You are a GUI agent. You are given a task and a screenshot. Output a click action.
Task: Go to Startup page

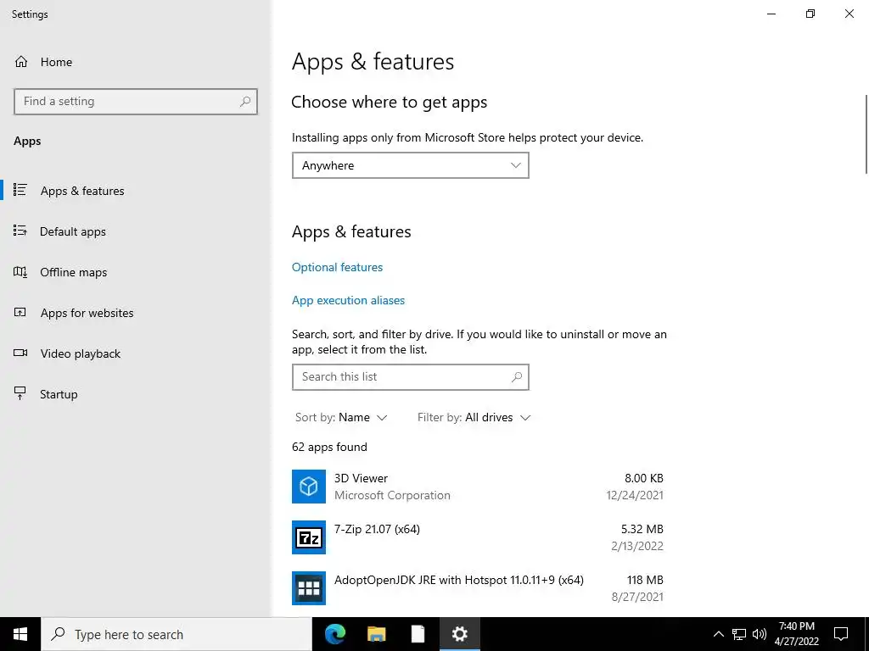[x=136, y=394]
